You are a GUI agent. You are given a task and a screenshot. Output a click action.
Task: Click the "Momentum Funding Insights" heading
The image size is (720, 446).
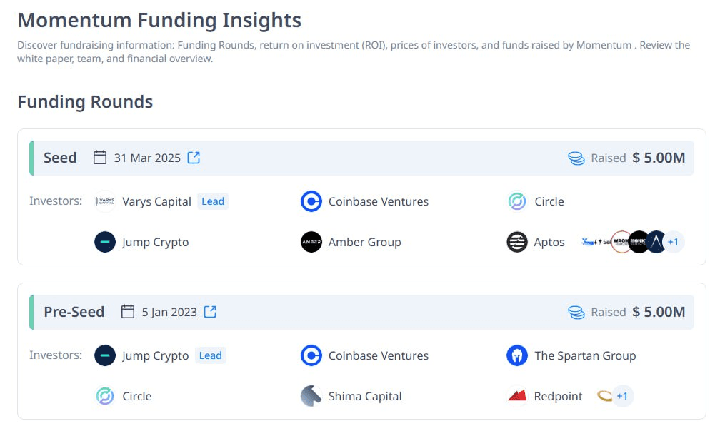pos(159,20)
